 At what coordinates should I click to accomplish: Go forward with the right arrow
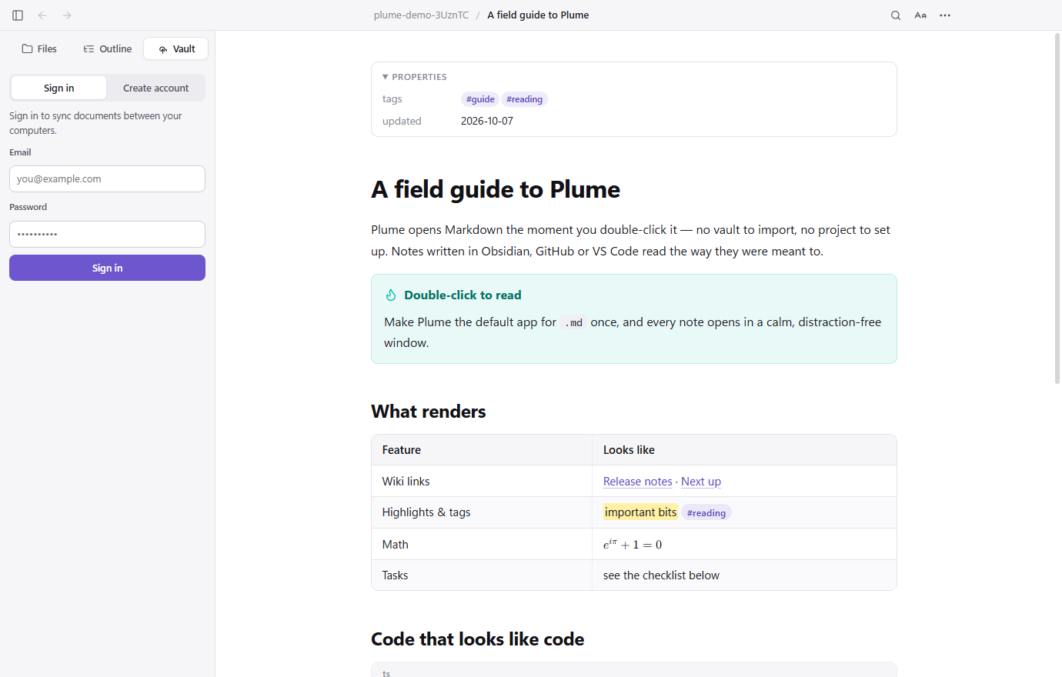click(67, 15)
